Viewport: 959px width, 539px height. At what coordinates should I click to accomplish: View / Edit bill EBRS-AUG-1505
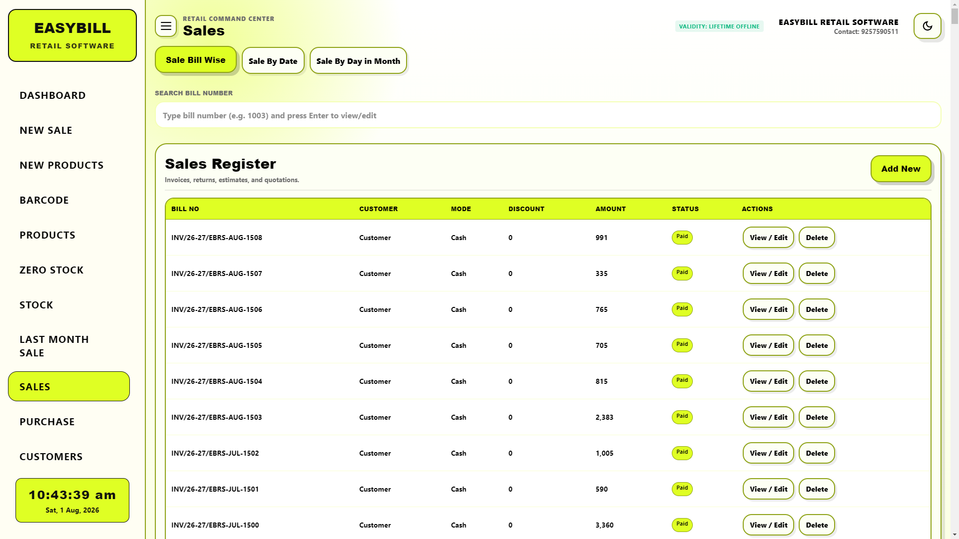click(768, 345)
